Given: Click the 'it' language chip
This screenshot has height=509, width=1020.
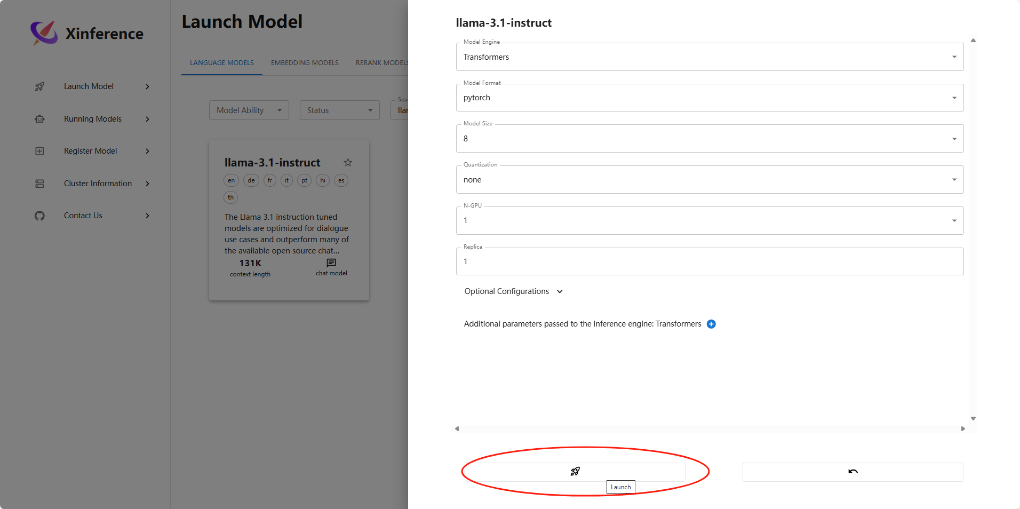Looking at the screenshot, I should [287, 180].
